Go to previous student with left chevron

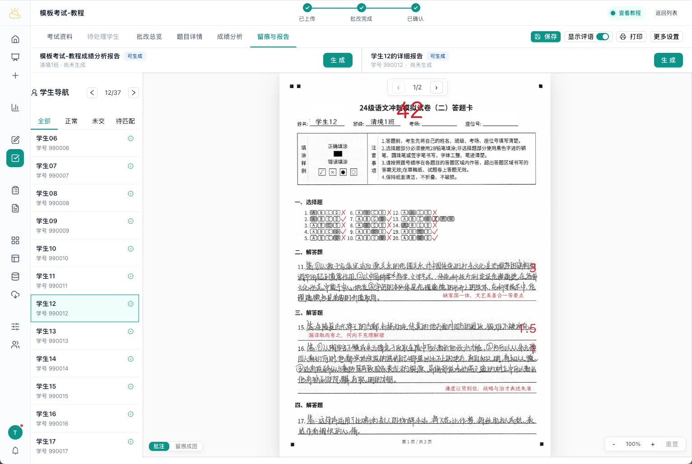[x=92, y=93]
